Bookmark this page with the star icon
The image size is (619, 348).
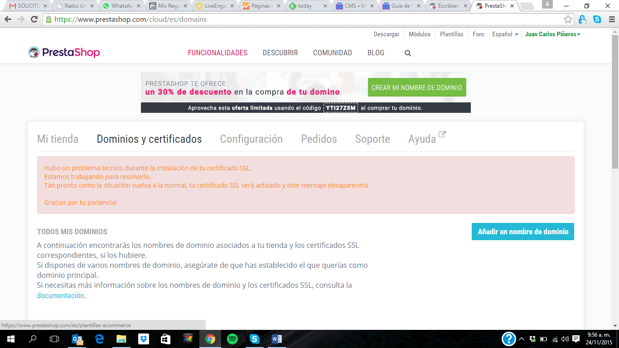(568, 19)
